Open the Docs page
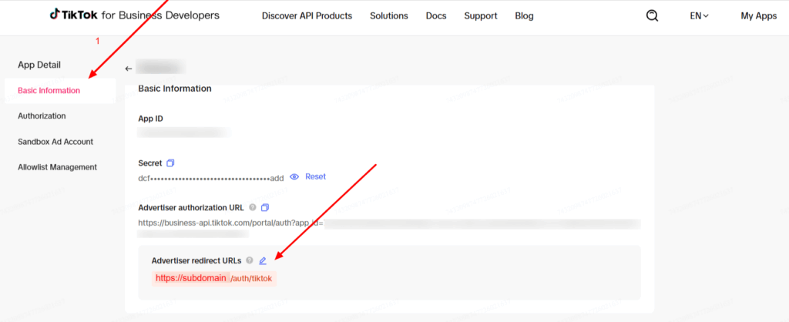This screenshot has height=322, width=789. (x=436, y=15)
